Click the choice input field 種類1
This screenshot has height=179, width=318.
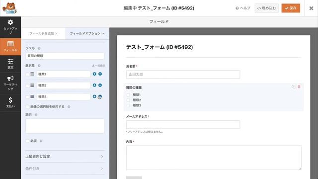click(63, 74)
